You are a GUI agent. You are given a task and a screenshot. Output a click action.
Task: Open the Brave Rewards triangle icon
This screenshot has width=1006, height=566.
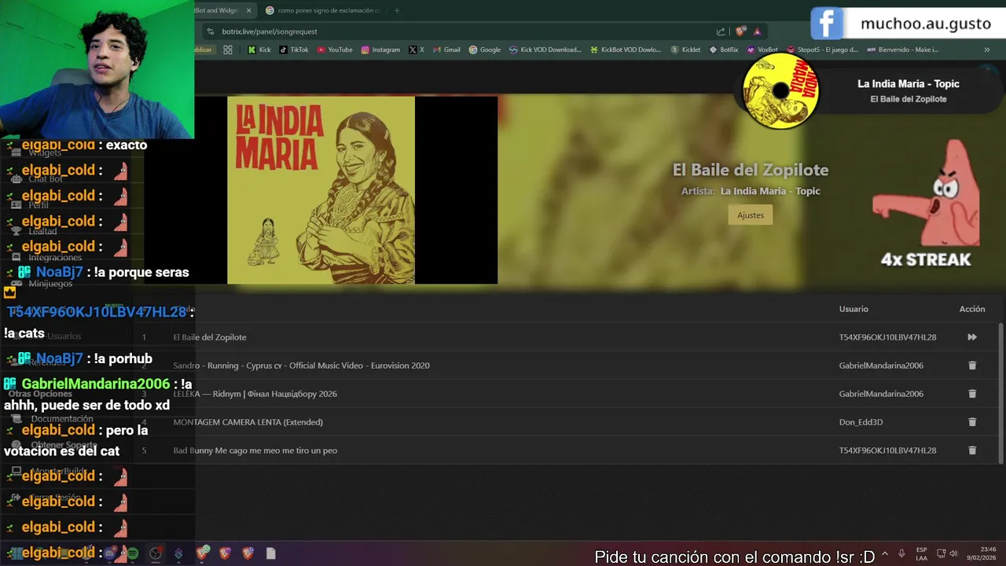point(757,31)
